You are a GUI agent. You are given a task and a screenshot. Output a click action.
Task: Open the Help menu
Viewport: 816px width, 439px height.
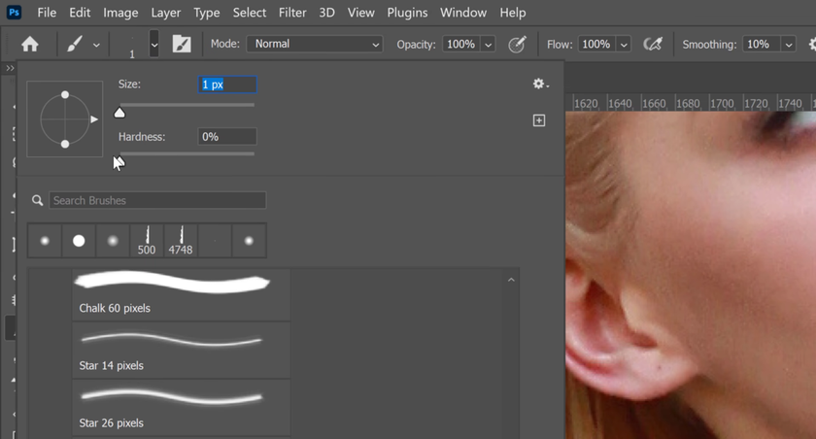(x=513, y=13)
